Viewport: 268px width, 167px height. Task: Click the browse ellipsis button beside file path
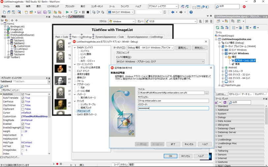(207, 93)
